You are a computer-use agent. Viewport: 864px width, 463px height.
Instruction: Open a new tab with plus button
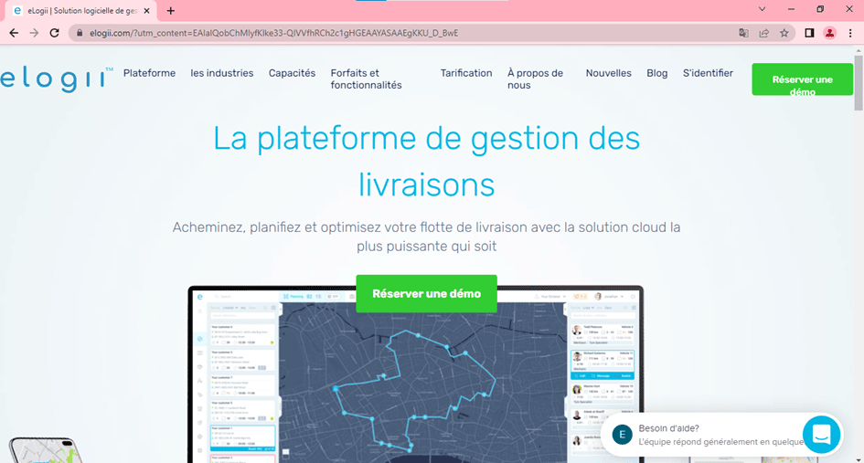[x=171, y=10]
